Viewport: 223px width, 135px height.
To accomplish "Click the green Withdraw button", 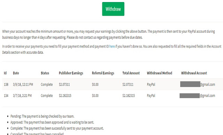I will point(113,9).
